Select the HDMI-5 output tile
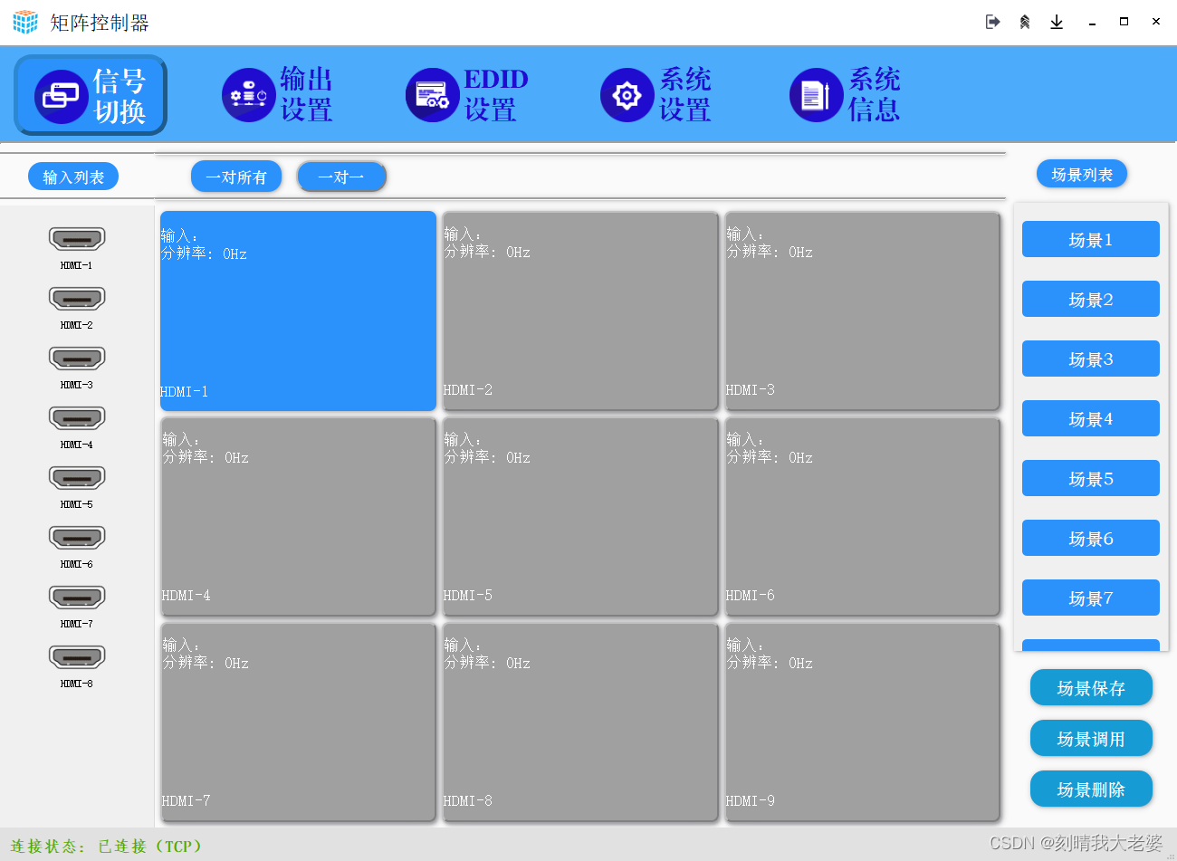1177x861 pixels. [x=580, y=516]
